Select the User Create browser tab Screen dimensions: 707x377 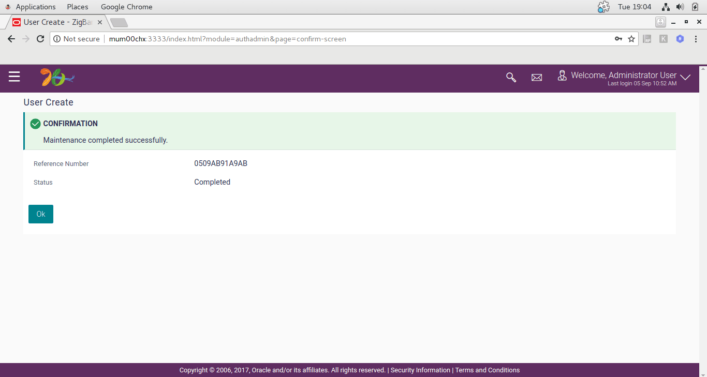pyautogui.click(x=57, y=22)
